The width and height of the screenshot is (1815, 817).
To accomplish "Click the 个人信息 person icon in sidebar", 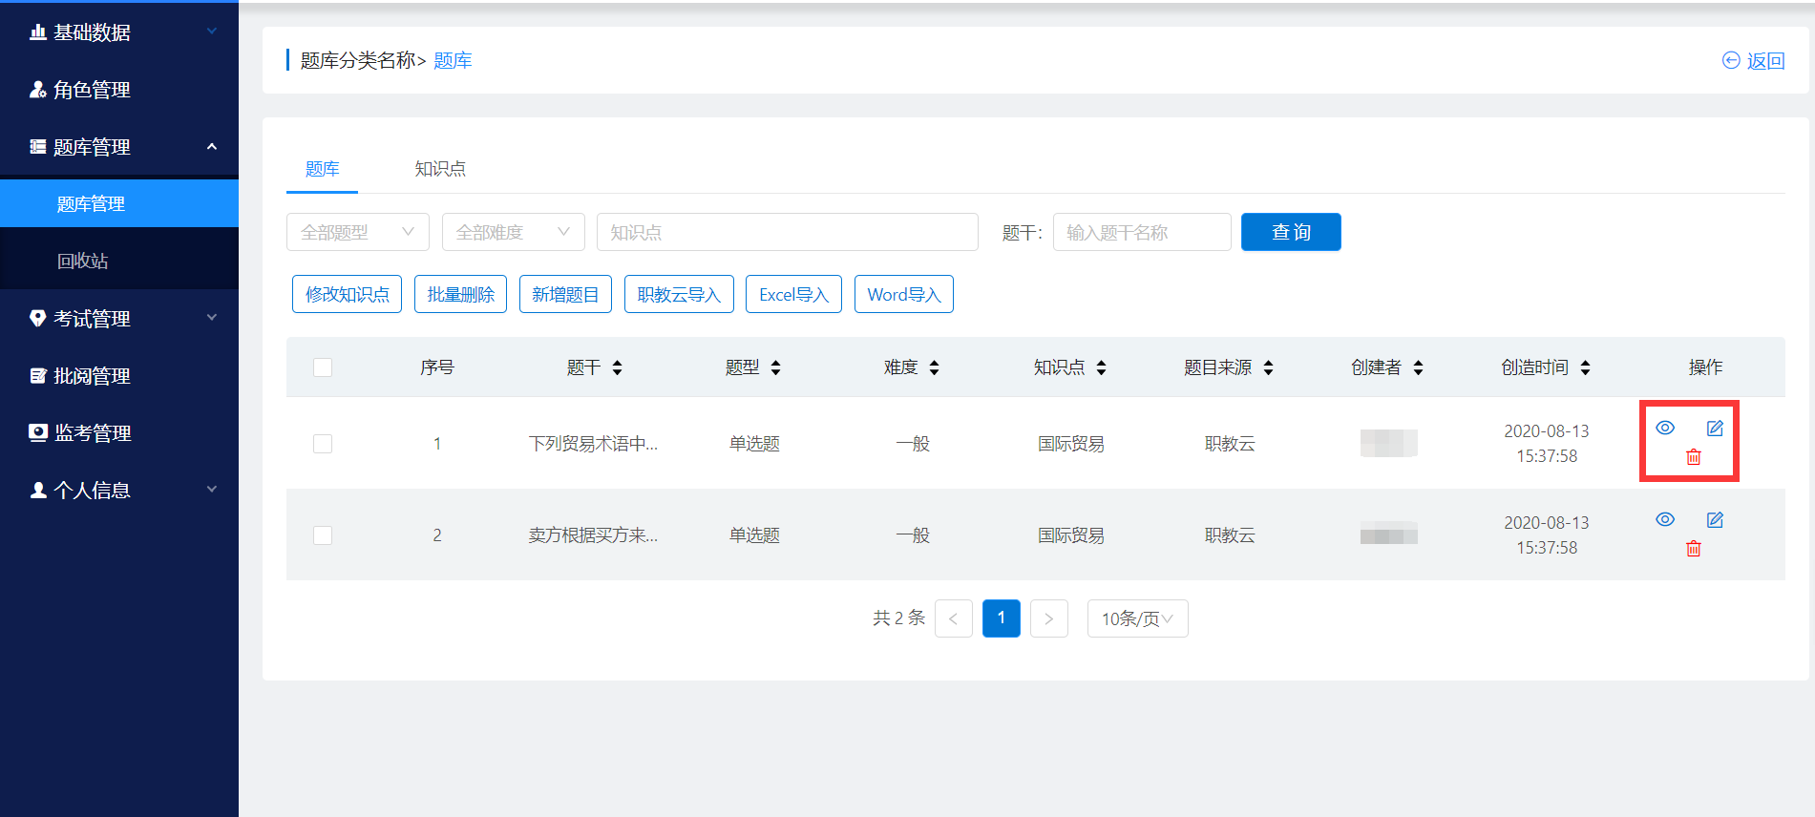I will [x=38, y=491].
